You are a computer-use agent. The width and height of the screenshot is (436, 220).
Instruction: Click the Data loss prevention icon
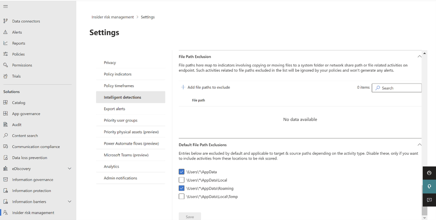[6, 158]
